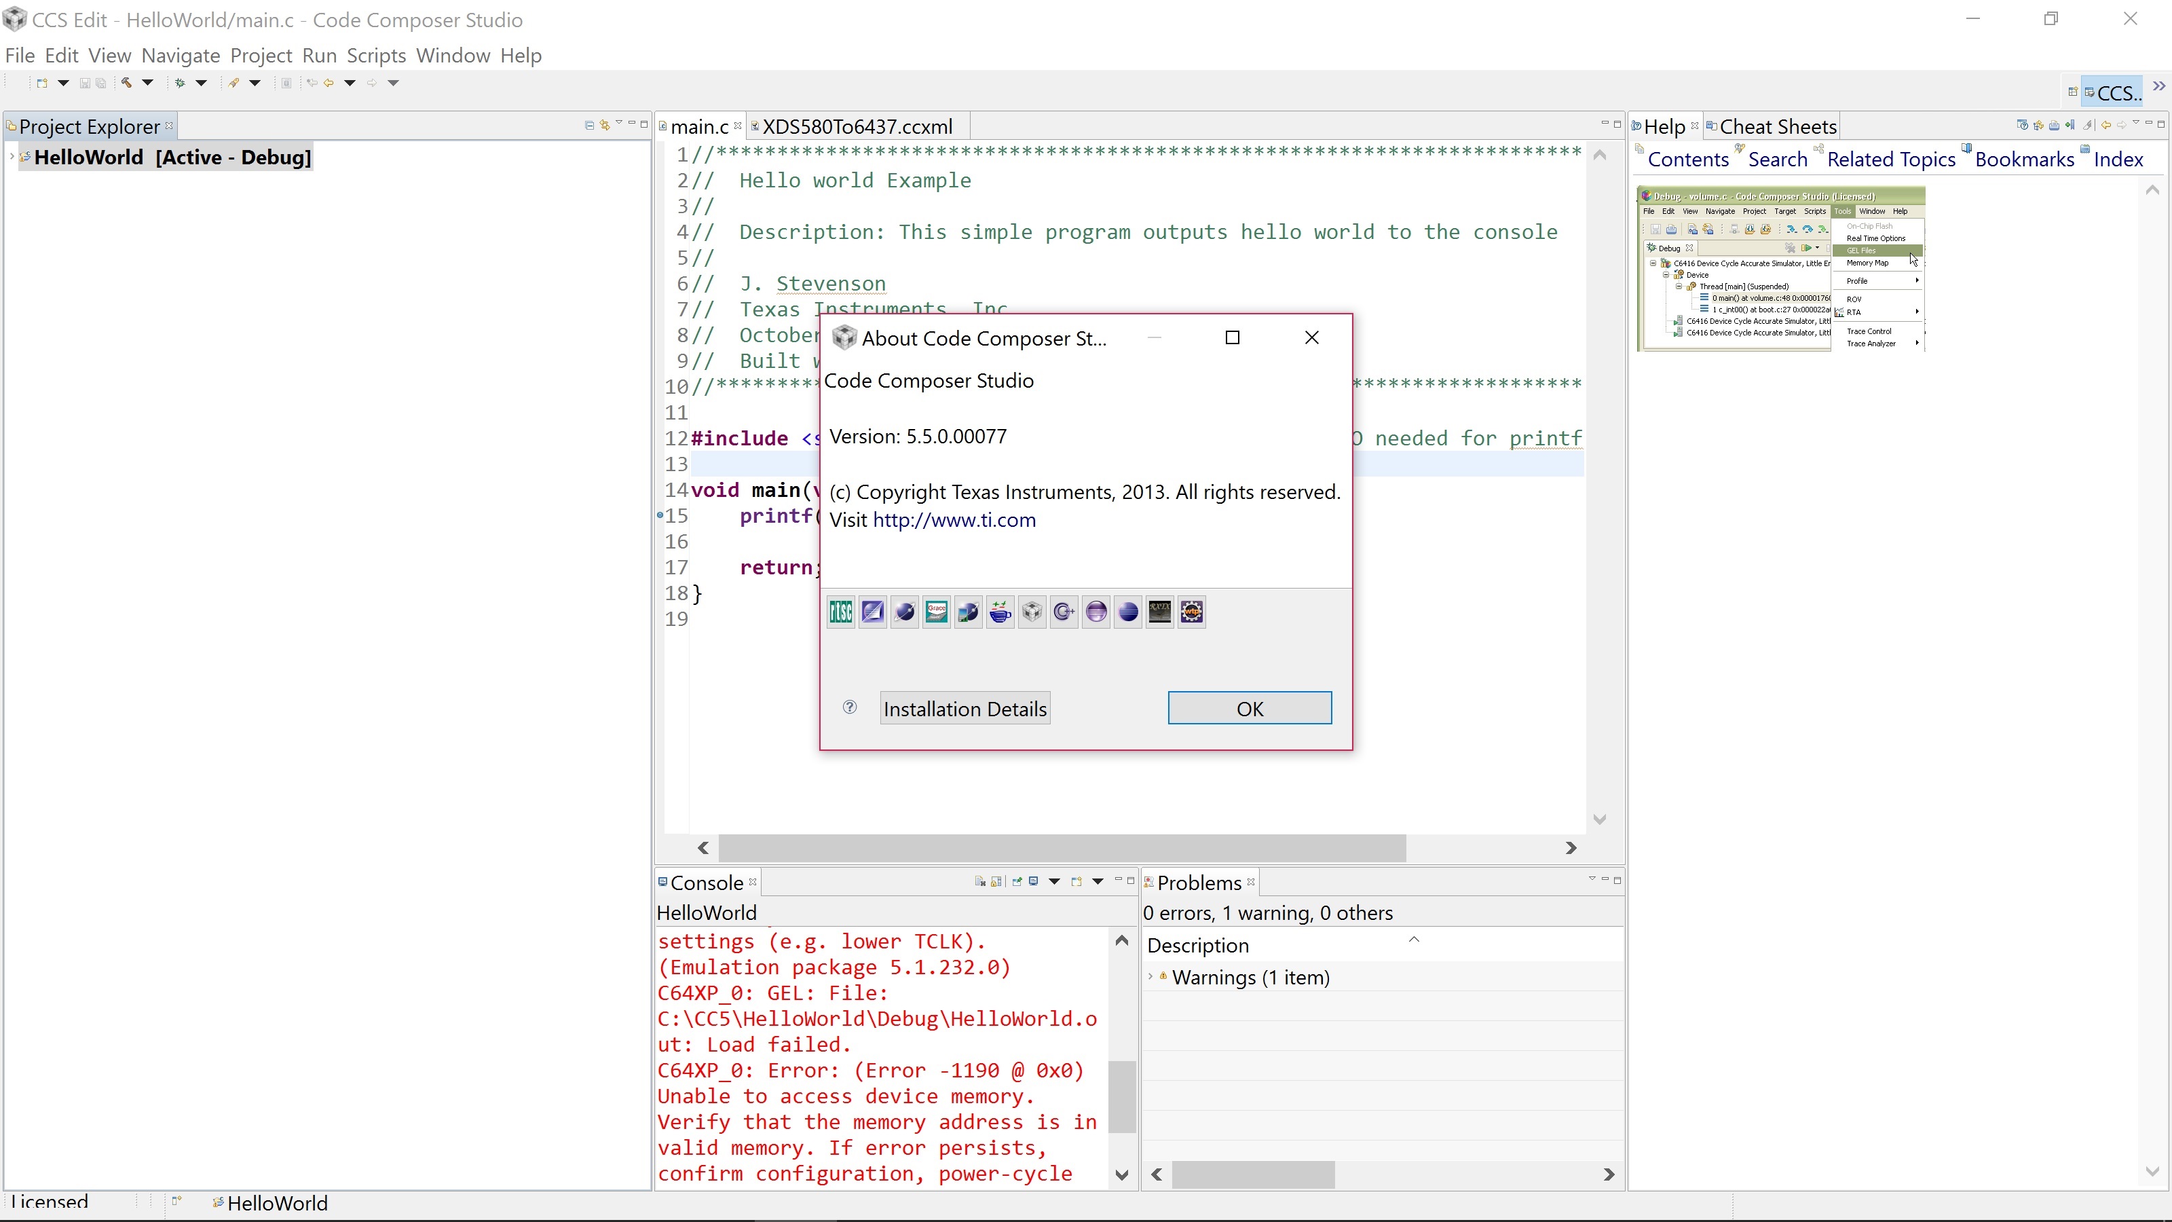This screenshot has width=2172, height=1222.
Task: Click Display Selected Console monitor icon
Action: pos(1034,881)
